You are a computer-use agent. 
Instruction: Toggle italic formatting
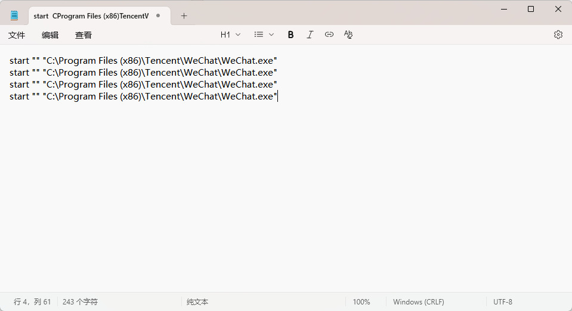310,35
